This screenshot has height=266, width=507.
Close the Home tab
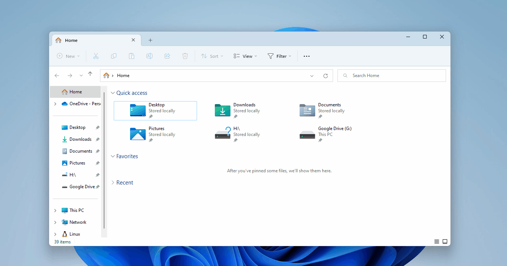click(x=133, y=40)
